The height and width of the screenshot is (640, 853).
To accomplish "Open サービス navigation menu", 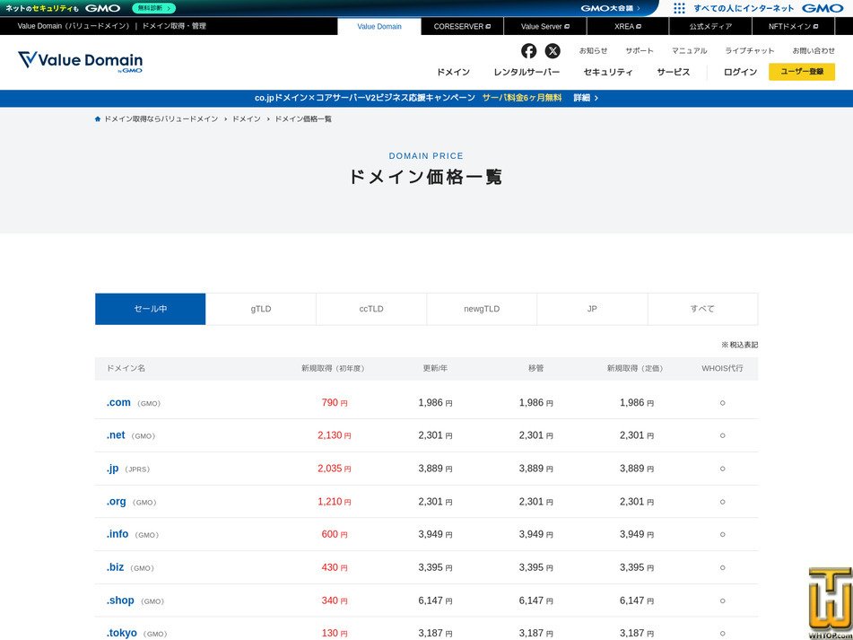I will pyautogui.click(x=674, y=72).
